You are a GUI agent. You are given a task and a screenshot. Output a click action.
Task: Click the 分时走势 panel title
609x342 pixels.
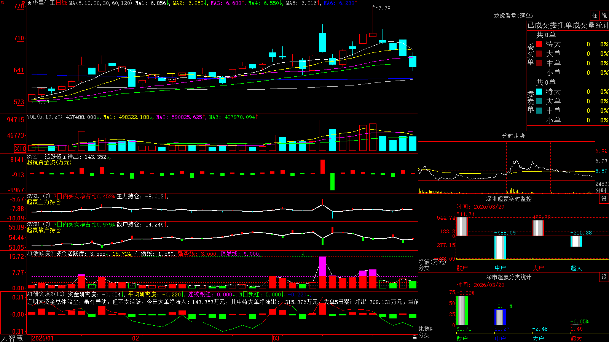tap(513, 136)
